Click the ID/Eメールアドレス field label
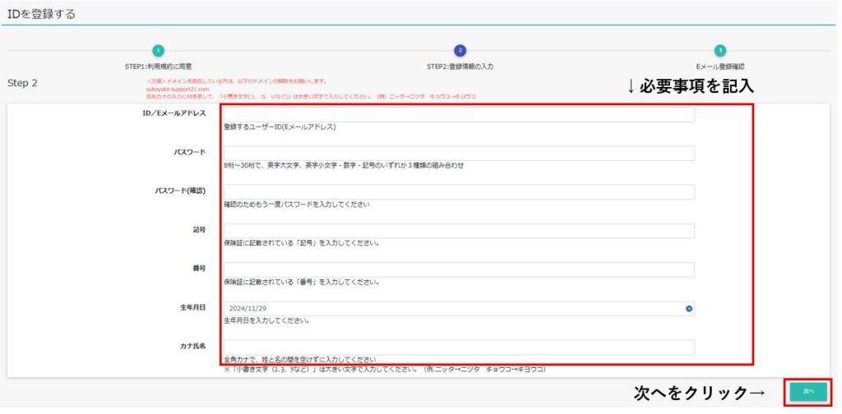The height and width of the screenshot is (414, 842). [174, 113]
